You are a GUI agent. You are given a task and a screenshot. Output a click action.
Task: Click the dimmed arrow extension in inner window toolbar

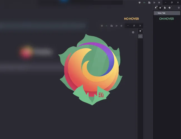(x=107, y=26)
